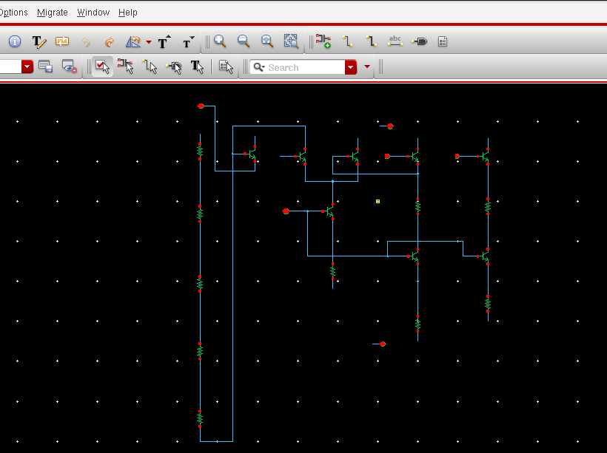Viewport: 607px width, 453px height.
Task: Click the create instance icon
Action: 323,41
